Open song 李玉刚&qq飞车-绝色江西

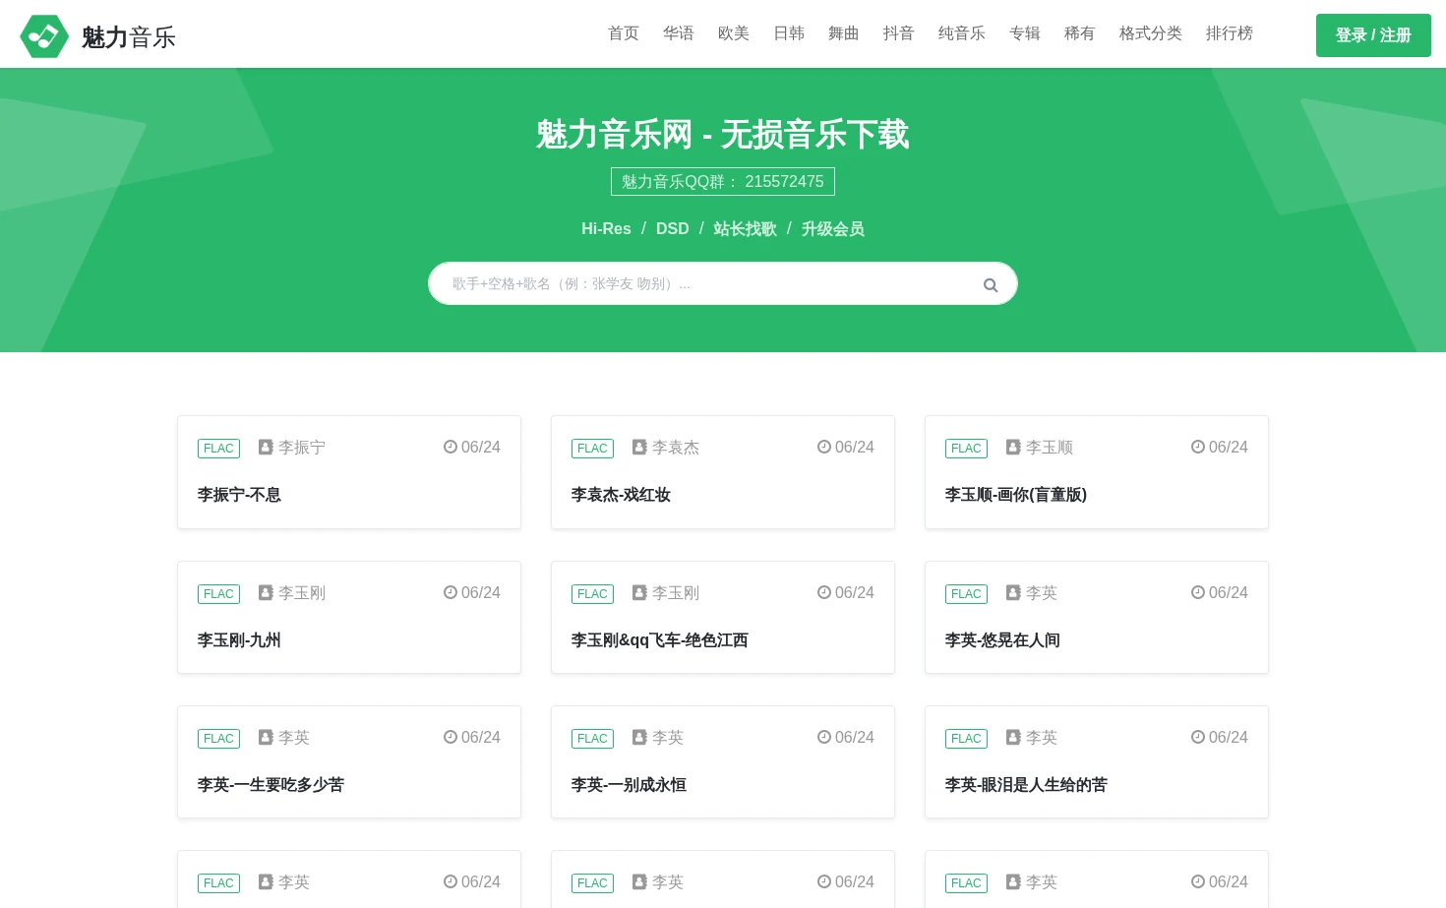pos(660,640)
